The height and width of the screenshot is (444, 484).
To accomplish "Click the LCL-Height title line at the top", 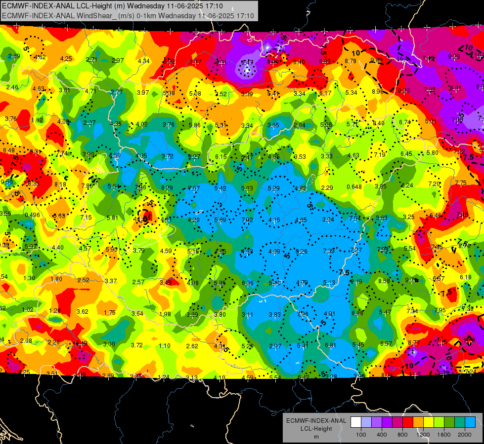I will click(112, 6).
